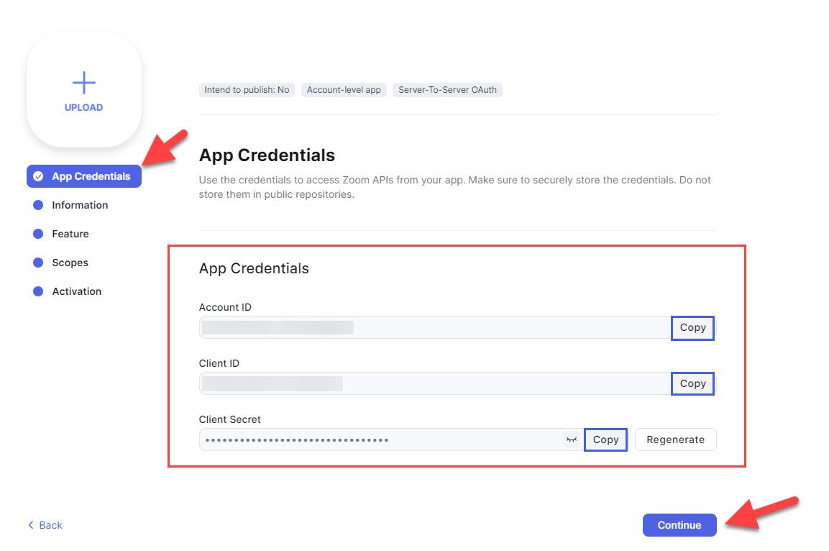Screen dimensions: 829x551
Task: Click the Activation step dot
Action: (x=38, y=291)
